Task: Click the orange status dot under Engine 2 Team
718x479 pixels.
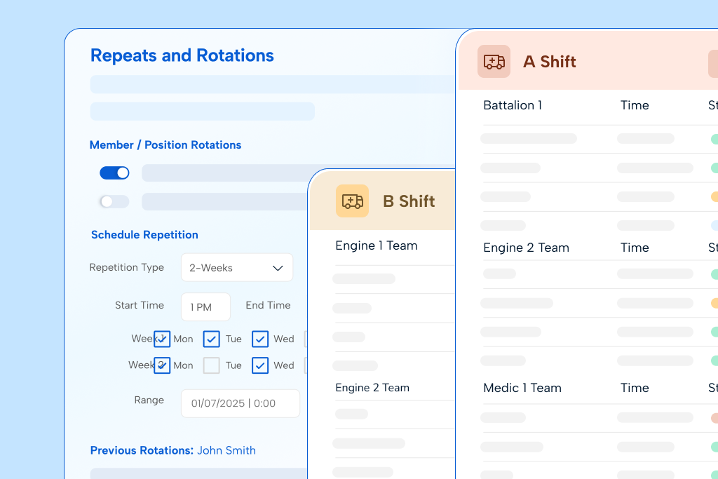Action: [x=714, y=303]
